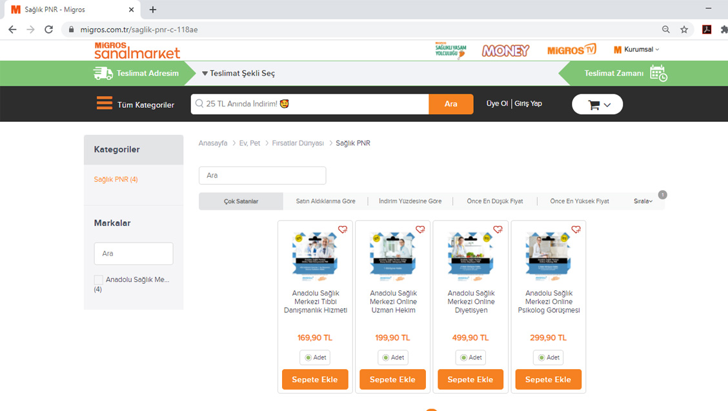Open the shopping cart dropdown
The height and width of the screenshot is (411, 728).
[598, 105]
